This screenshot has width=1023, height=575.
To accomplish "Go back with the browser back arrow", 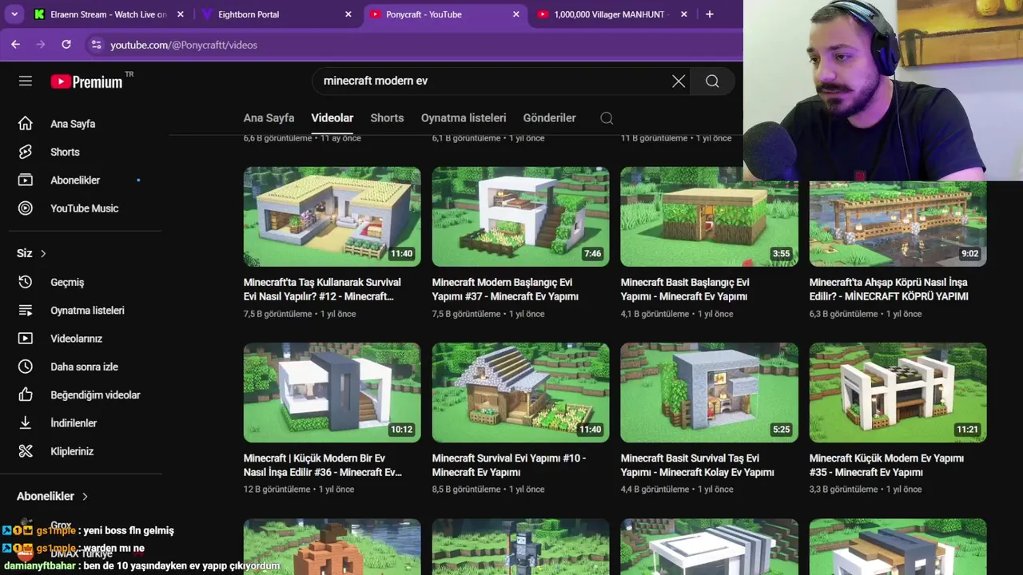I will point(15,45).
